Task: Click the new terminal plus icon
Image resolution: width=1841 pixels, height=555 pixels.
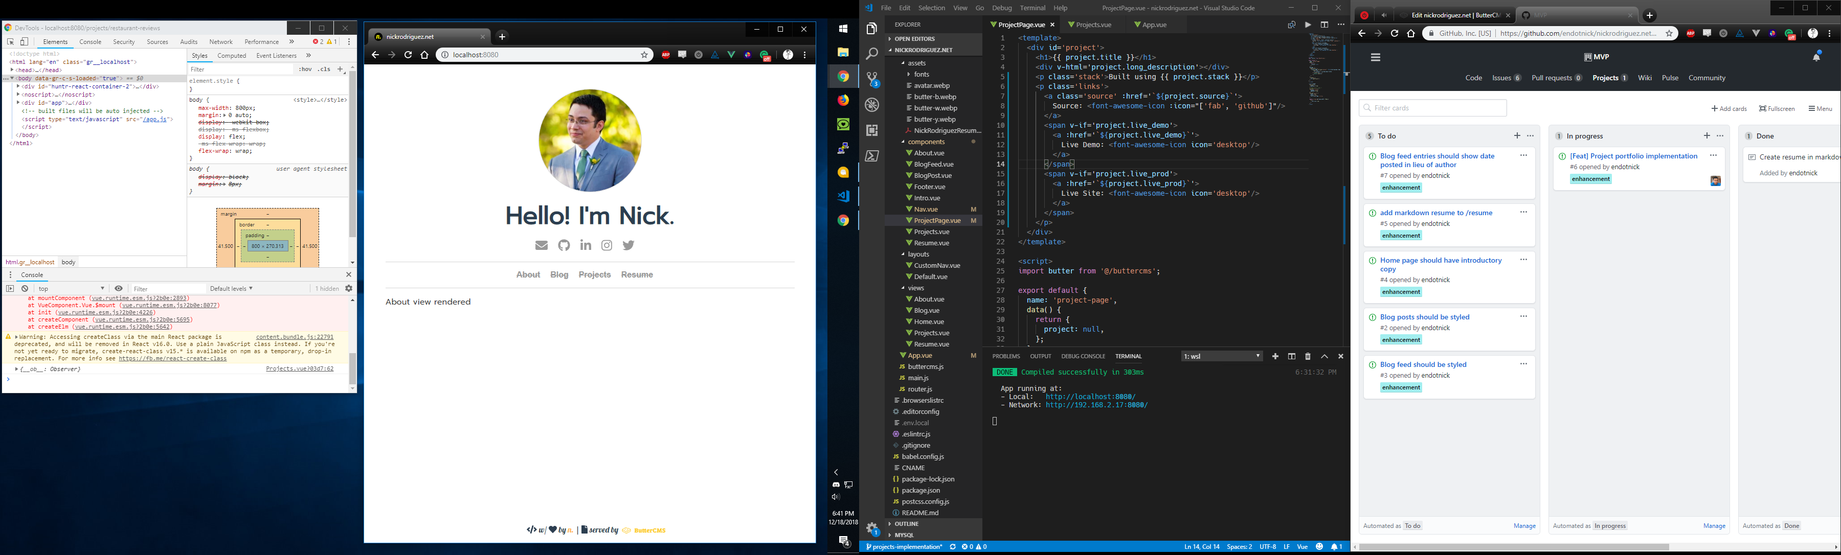Action: (1275, 356)
